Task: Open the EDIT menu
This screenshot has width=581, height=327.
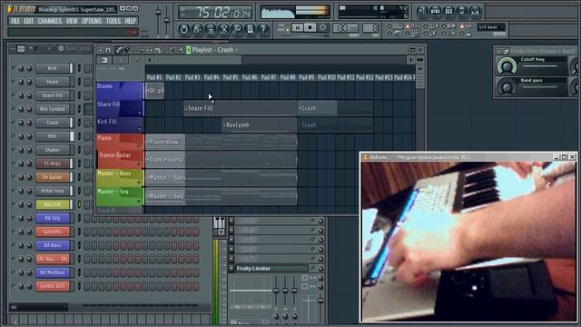Action: click(x=28, y=21)
